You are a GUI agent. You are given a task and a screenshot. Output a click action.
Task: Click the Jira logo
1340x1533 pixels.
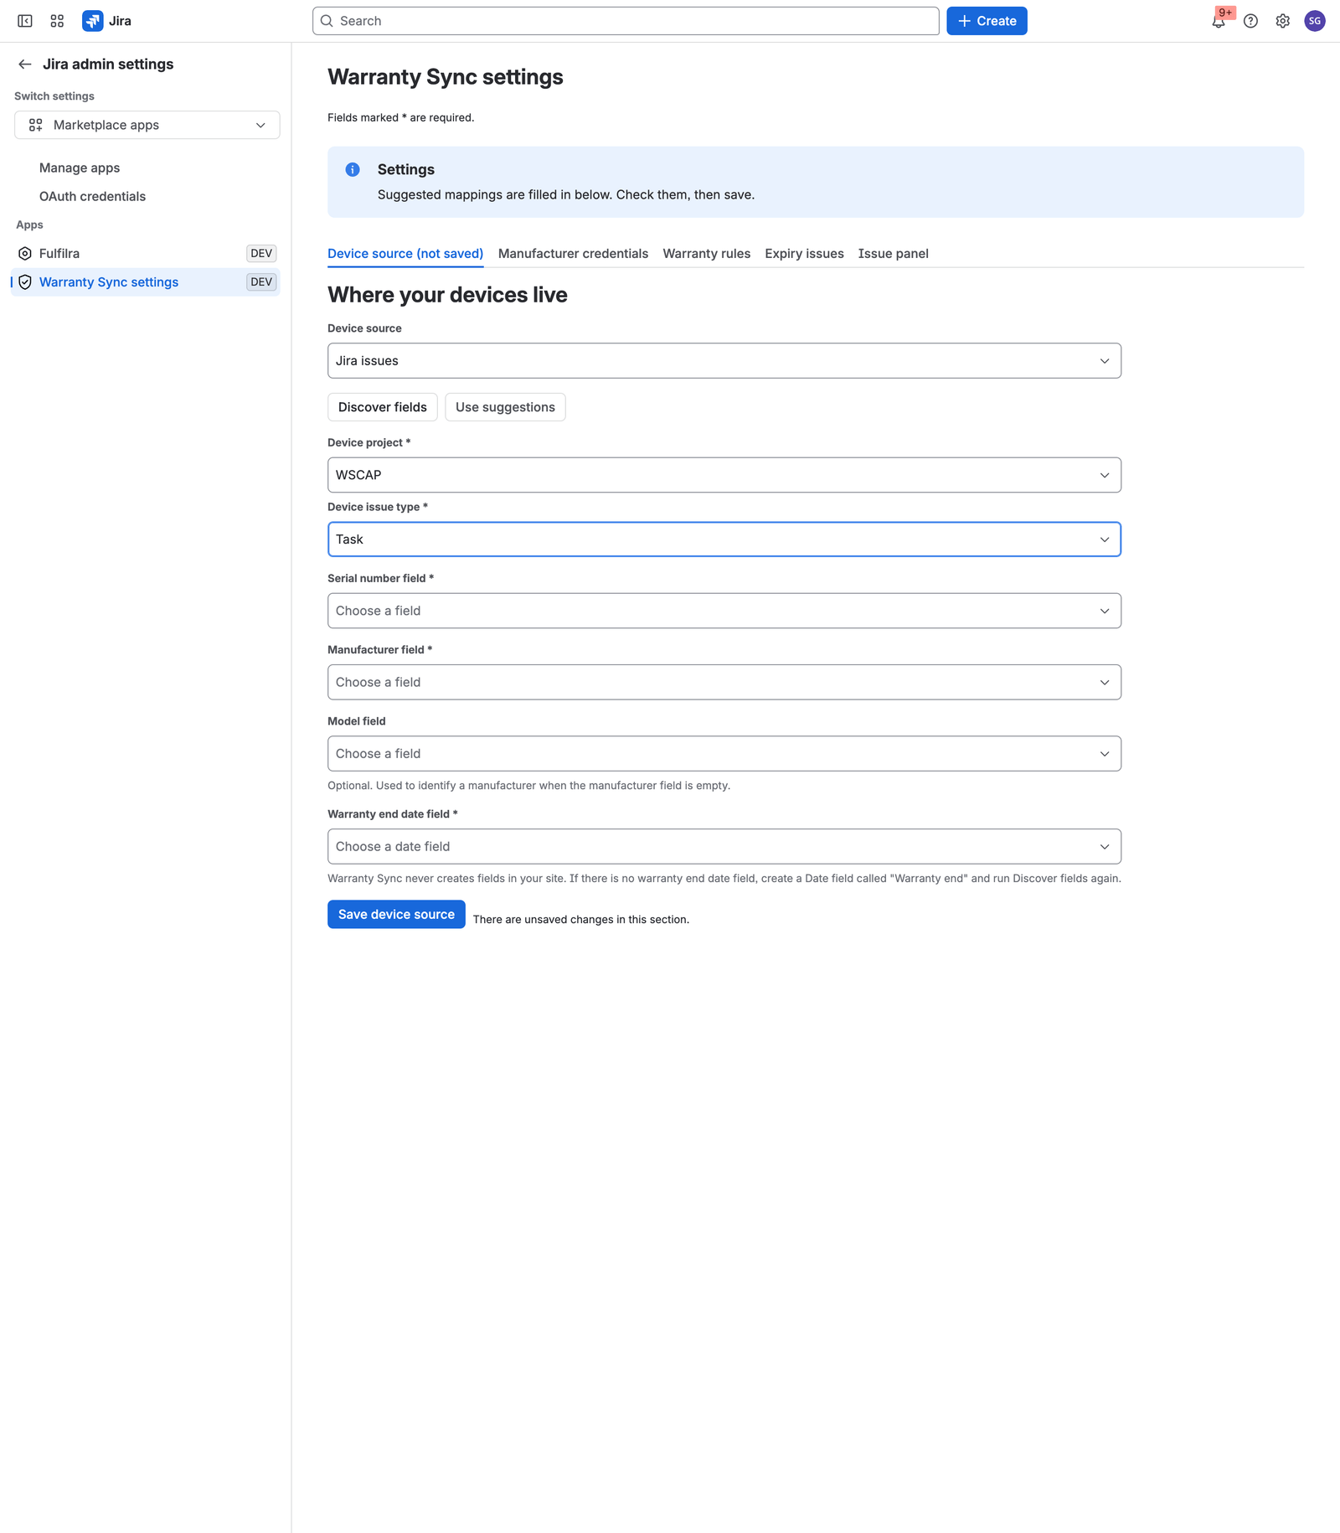pos(106,21)
